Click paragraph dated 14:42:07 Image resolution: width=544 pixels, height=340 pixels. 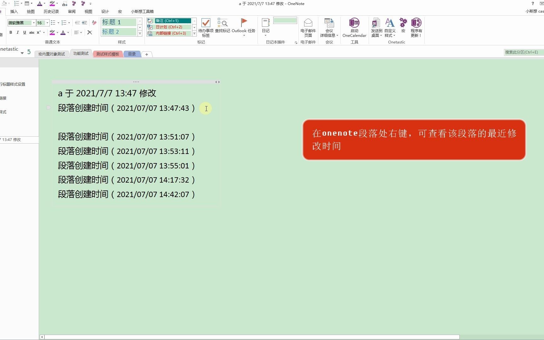(x=127, y=194)
